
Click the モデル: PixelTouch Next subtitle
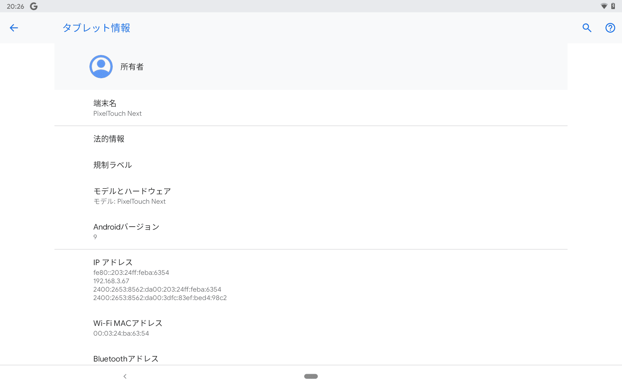[x=129, y=201]
